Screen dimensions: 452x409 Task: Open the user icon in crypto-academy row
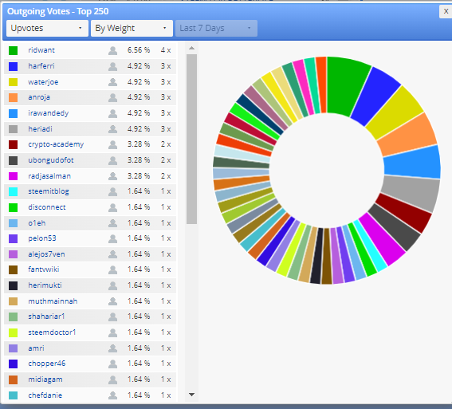[112, 144]
